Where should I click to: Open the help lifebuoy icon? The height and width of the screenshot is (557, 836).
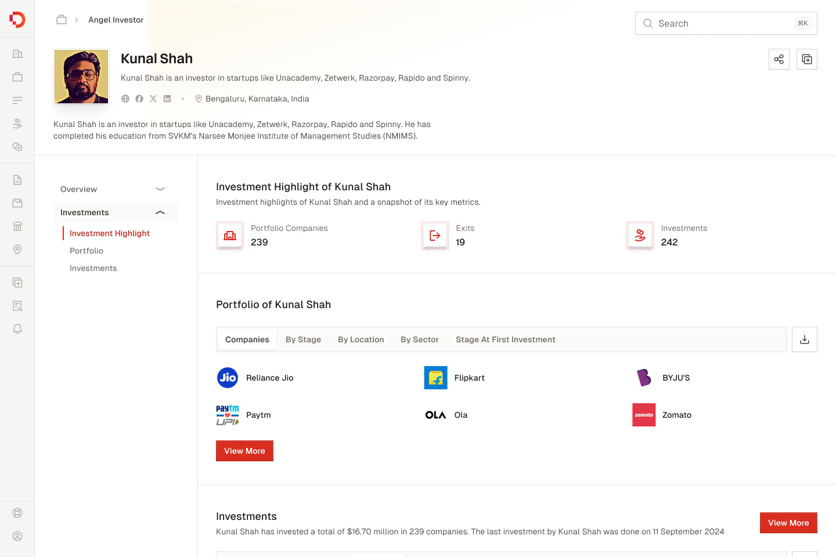[x=17, y=513]
